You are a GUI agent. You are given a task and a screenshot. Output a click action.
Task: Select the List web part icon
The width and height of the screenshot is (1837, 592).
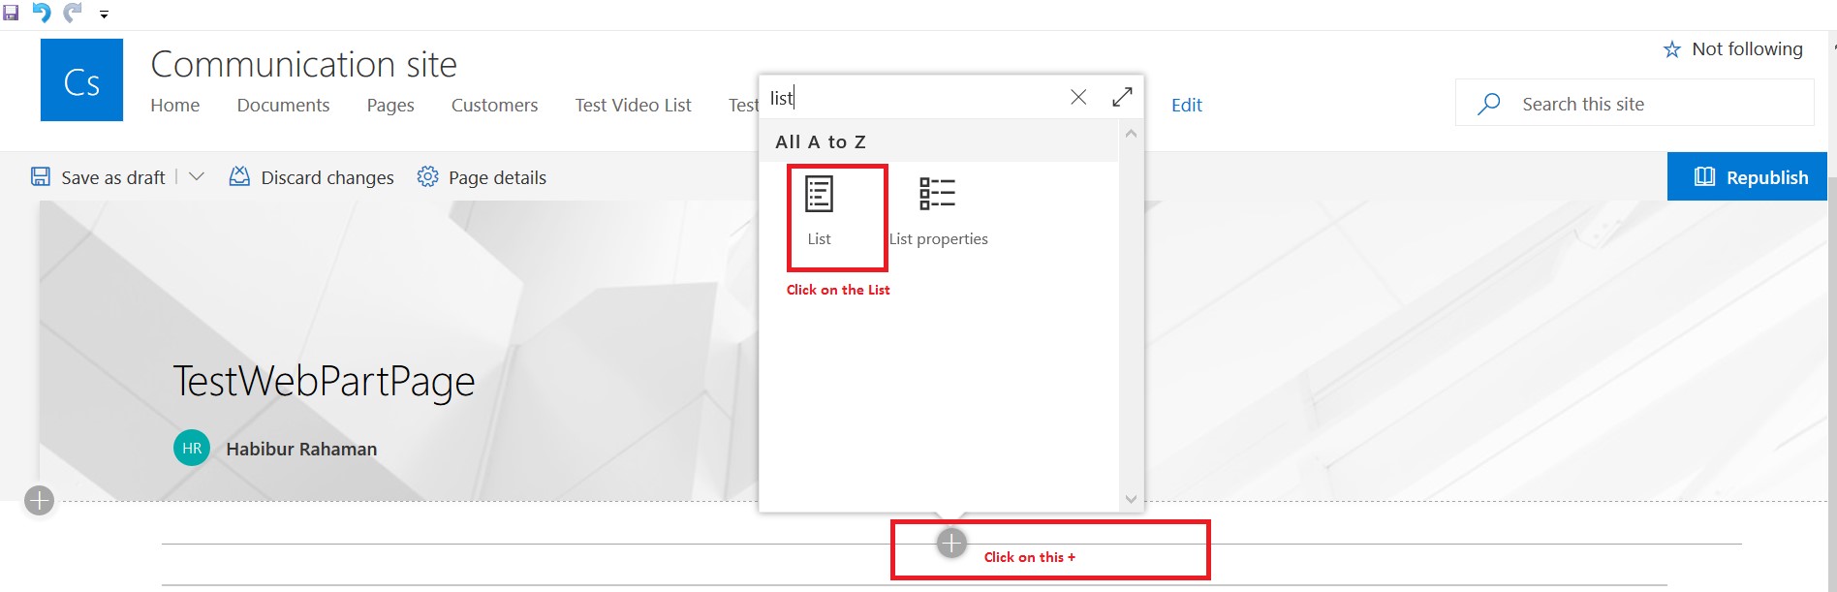click(819, 194)
